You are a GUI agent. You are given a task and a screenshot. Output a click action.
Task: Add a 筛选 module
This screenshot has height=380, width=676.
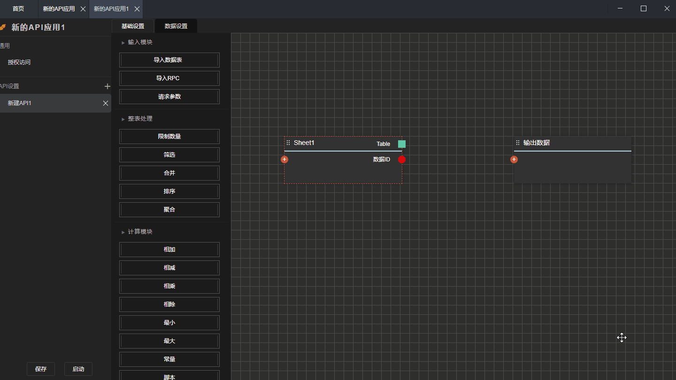(x=169, y=155)
